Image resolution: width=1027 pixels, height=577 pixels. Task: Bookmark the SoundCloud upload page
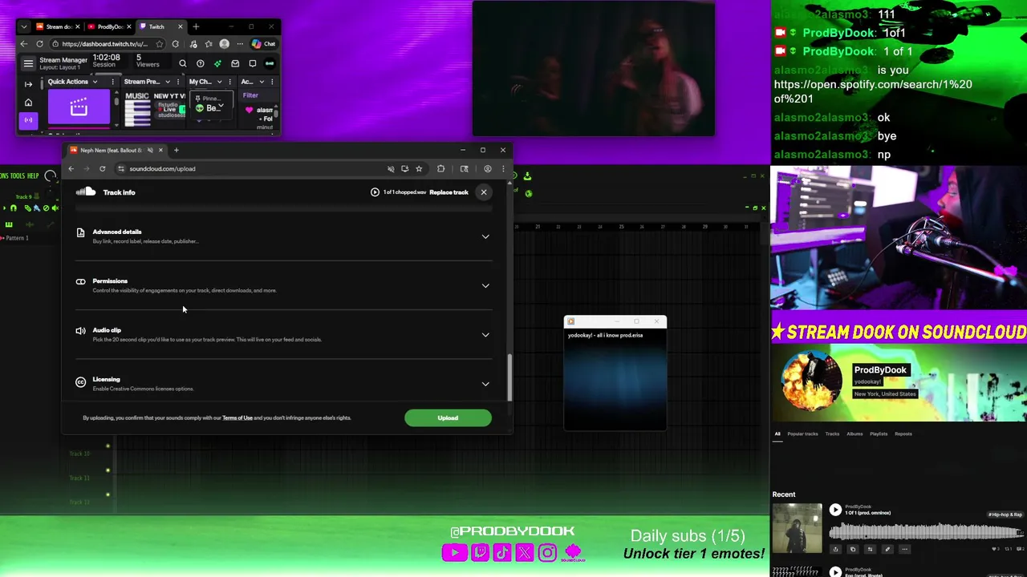(x=419, y=168)
